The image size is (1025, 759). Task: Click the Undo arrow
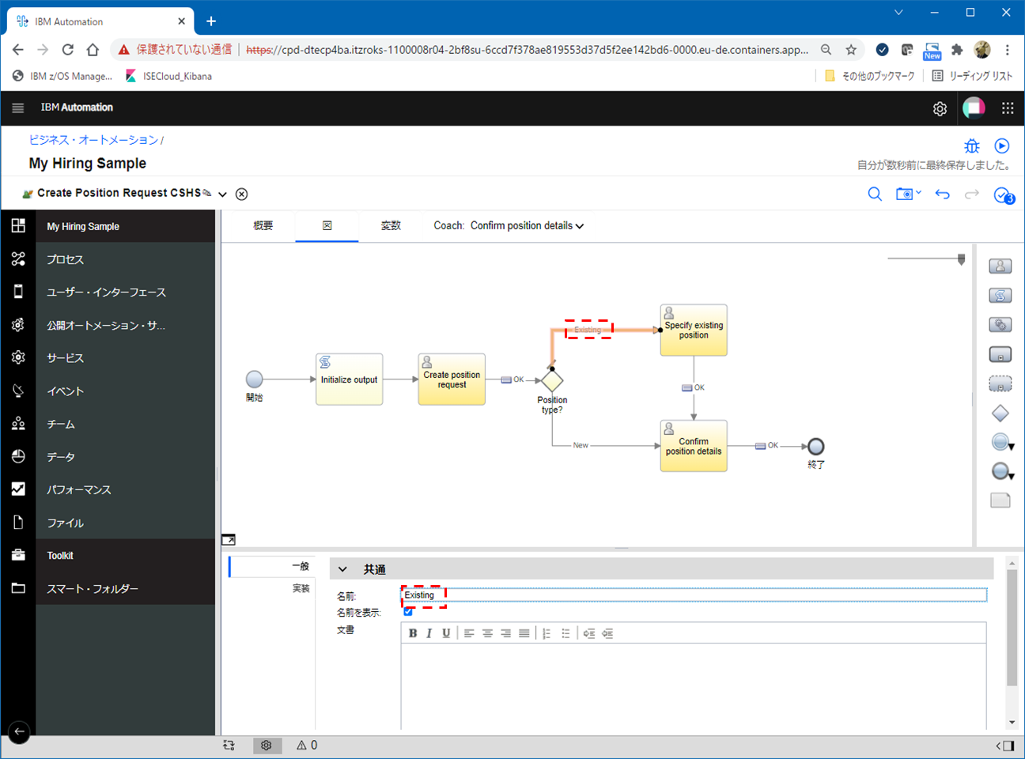click(x=942, y=194)
